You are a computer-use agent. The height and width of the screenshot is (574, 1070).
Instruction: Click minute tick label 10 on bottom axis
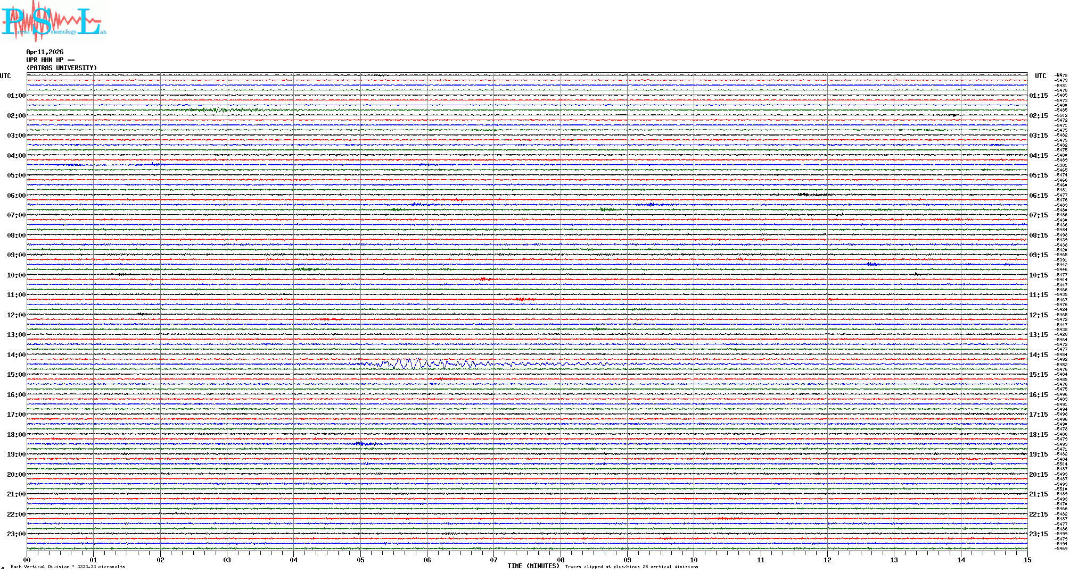click(x=694, y=560)
